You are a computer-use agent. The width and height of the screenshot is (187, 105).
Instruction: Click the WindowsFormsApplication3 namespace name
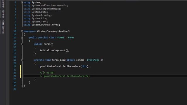[x=53, y=31]
